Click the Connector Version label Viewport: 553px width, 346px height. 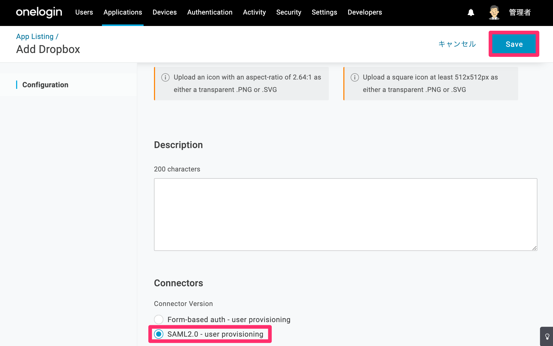tap(183, 304)
